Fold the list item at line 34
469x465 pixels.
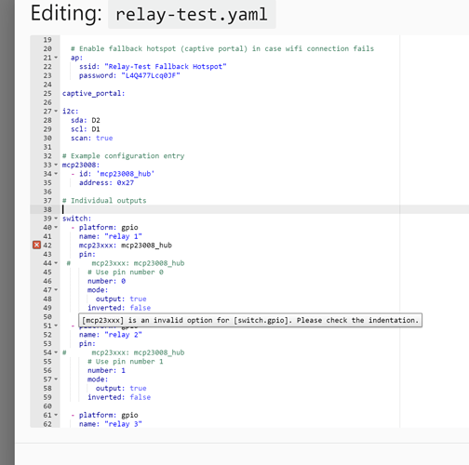click(x=56, y=174)
